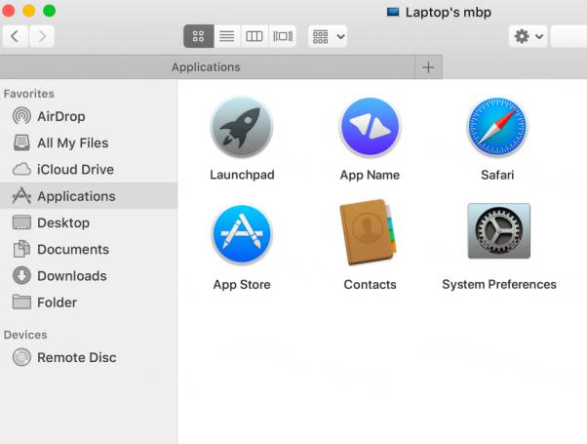Viewport: 587px width, 444px height.
Task: Switch to Cover Flow view
Action: click(x=283, y=36)
